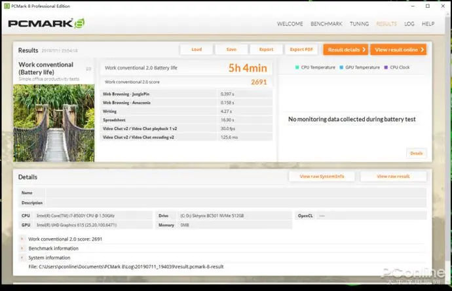Open the Welcome tab
This screenshot has height=291, width=452.
[x=290, y=24]
